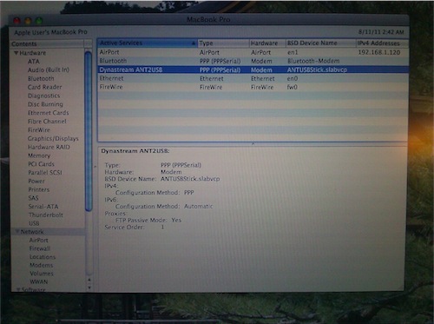Open USB in Hardware list
434x324 pixels.
(x=34, y=223)
